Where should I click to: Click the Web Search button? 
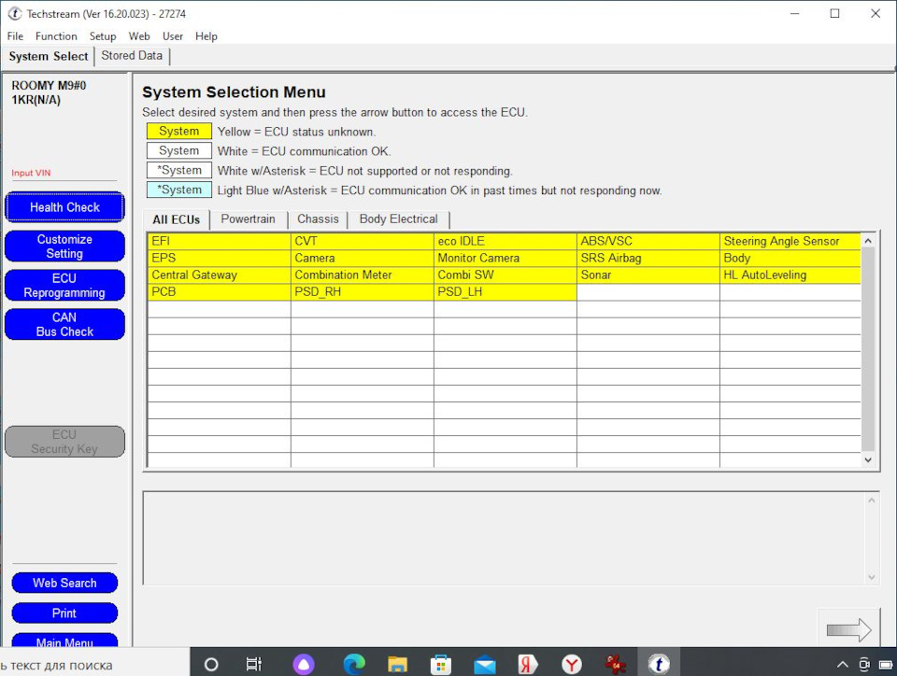point(64,583)
